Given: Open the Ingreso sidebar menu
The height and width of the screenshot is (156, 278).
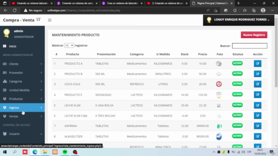Looking at the screenshot, I should click(x=22, y=107).
